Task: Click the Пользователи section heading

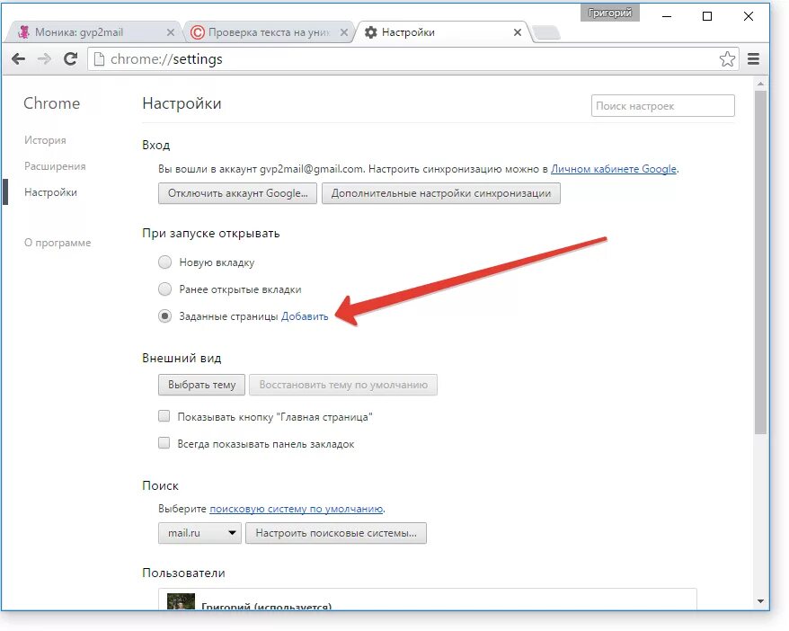Action: tap(183, 573)
